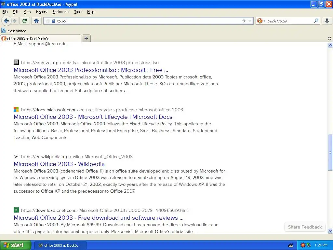Click the scrollbar down arrow
The height and width of the screenshot is (250, 333).
point(330,231)
